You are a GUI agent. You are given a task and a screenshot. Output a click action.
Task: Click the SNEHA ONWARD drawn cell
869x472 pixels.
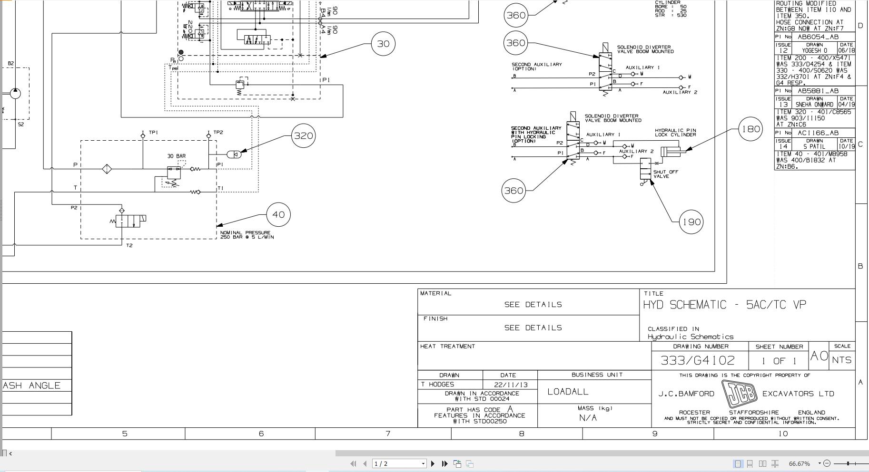[x=814, y=105]
